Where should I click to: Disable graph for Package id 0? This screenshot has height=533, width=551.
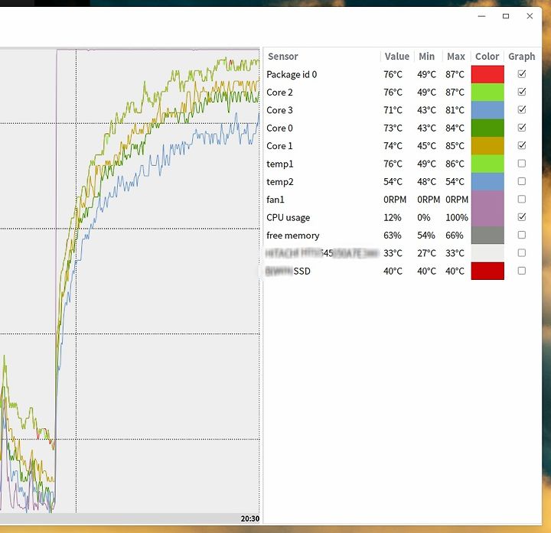(x=521, y=74)
